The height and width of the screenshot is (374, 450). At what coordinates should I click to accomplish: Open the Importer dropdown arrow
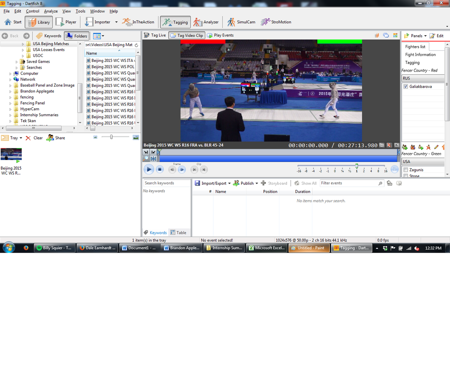tap(116, 22)
